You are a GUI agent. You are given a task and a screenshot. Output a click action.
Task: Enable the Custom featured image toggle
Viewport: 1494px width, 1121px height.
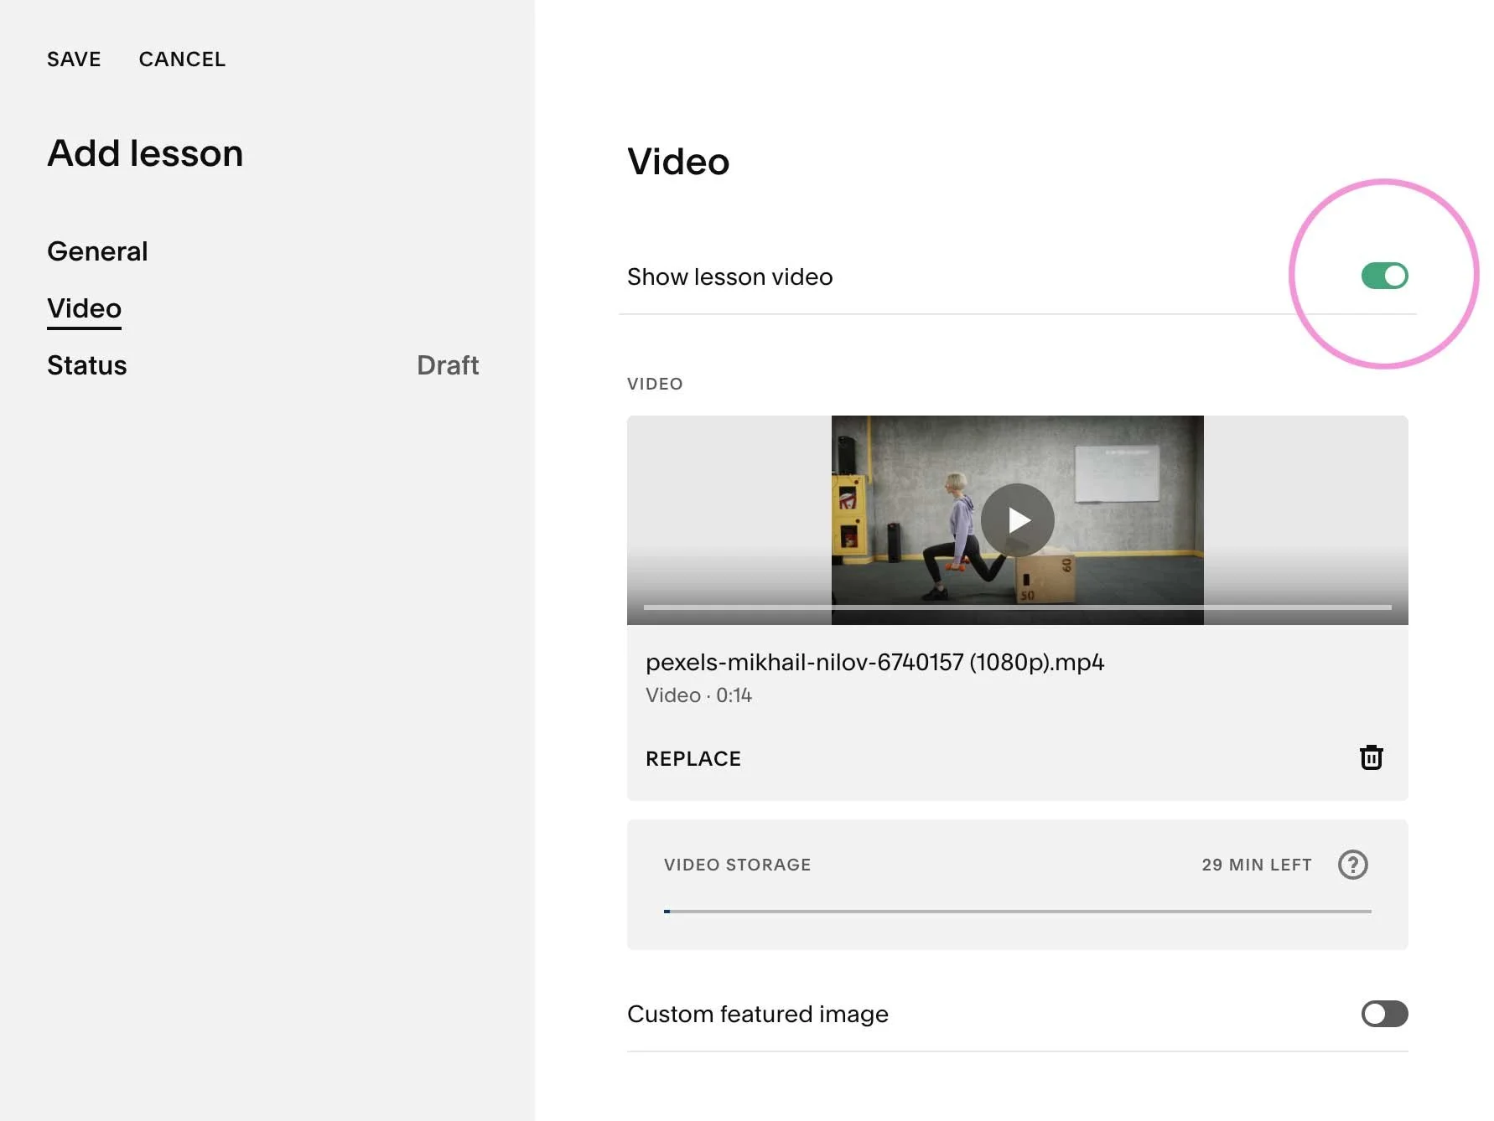coord(1384,1014)
